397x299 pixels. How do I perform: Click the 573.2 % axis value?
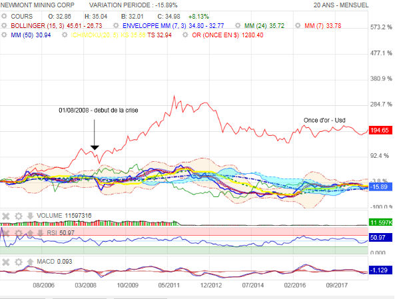(x=381, y=27)
